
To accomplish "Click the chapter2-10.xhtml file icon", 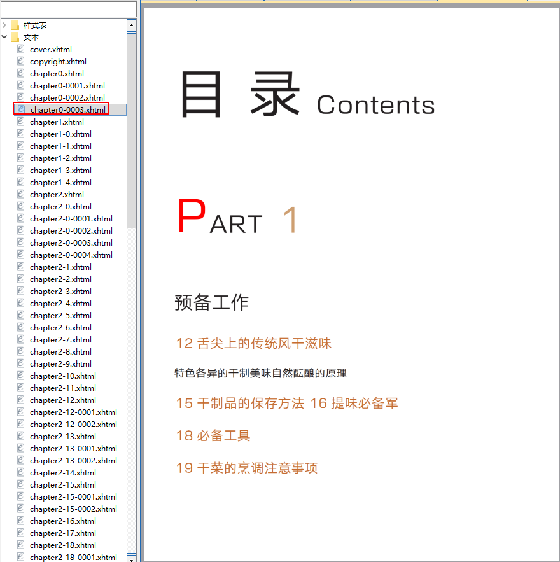I will [20, 376].
